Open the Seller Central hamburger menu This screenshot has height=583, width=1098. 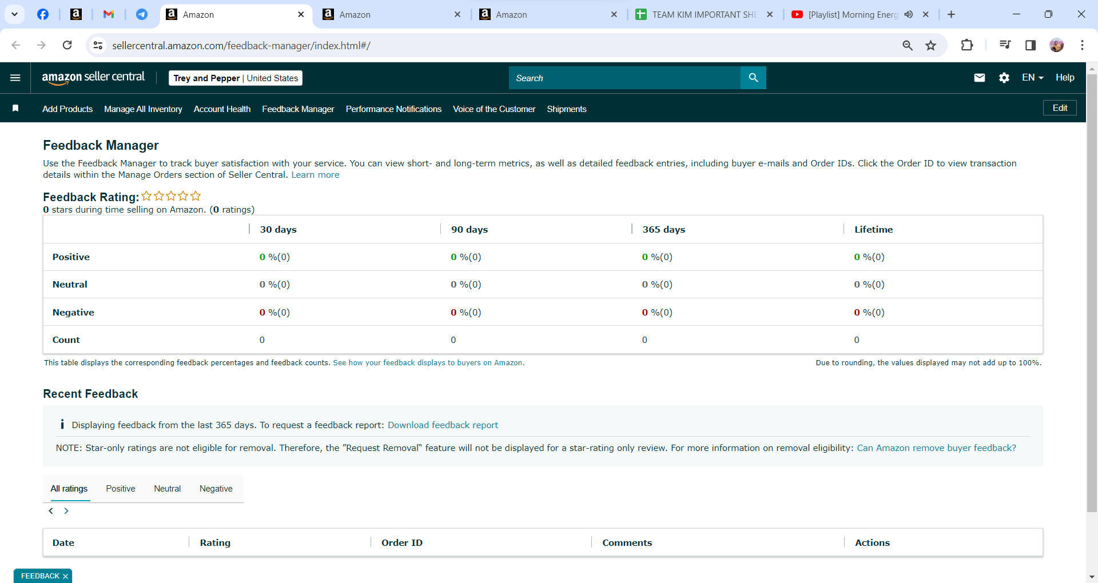click(x=15, y=78)
